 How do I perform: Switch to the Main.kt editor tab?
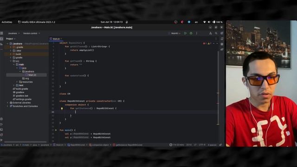point(56,39)
